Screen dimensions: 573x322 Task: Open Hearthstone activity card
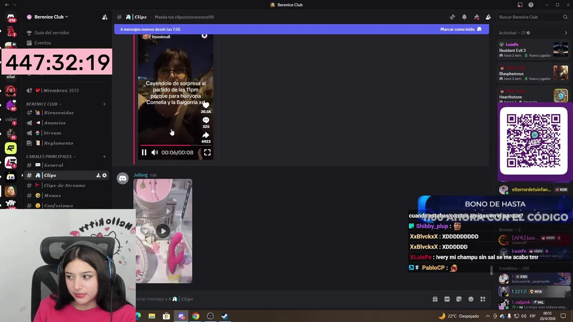click(534, 96)
